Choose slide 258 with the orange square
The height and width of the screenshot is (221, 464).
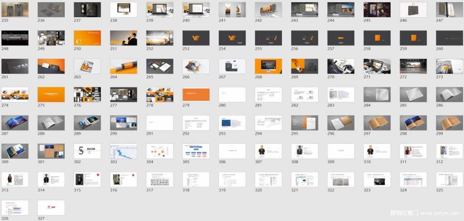pos(377,38)
